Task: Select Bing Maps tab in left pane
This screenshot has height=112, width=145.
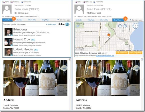Action: pyautogui.click(x=45, y=20)
